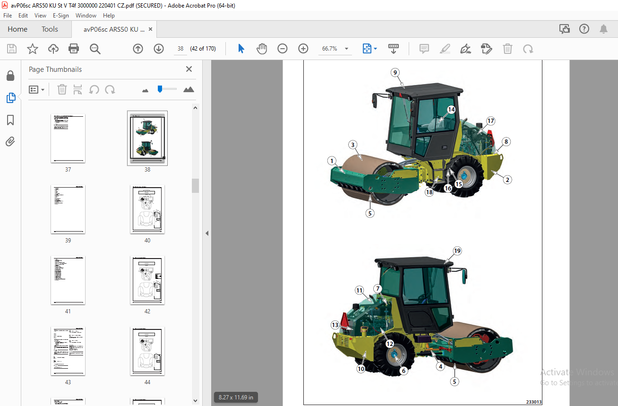This screenshot has height=406, width=618.
Task: Click the upload to cloud icon
Action: pos(53,49)
